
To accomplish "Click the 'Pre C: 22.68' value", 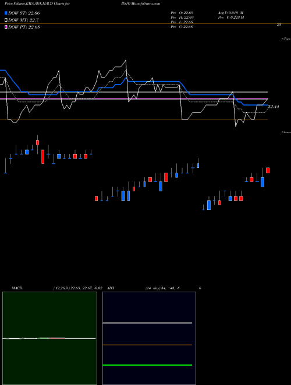I will [x=182, y=27].
